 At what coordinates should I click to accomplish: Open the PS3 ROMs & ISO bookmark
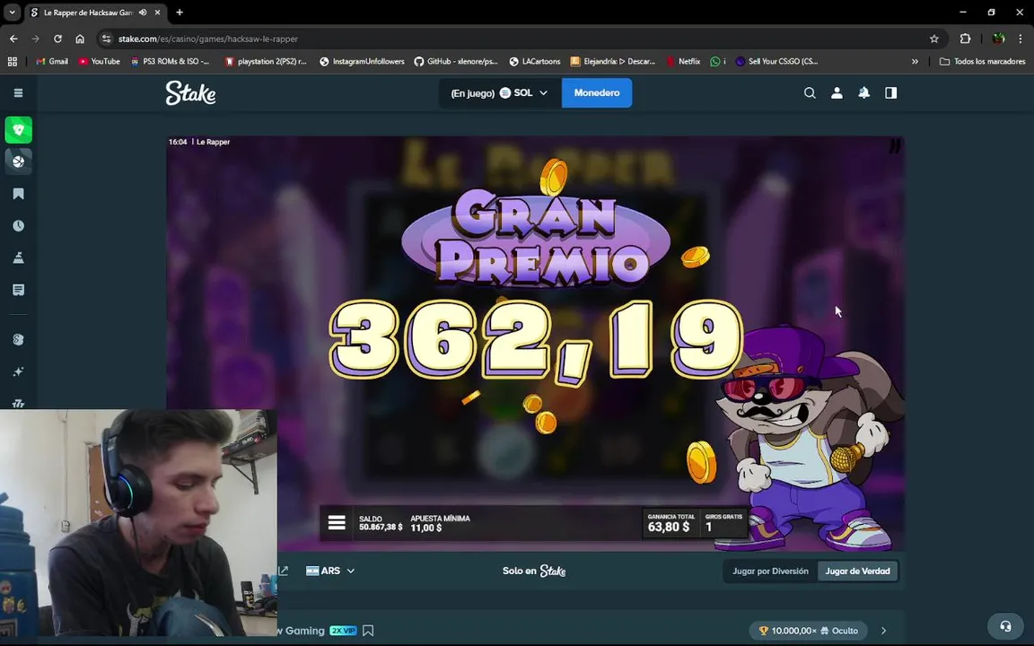pyautogui.click(x=171, y=61)
